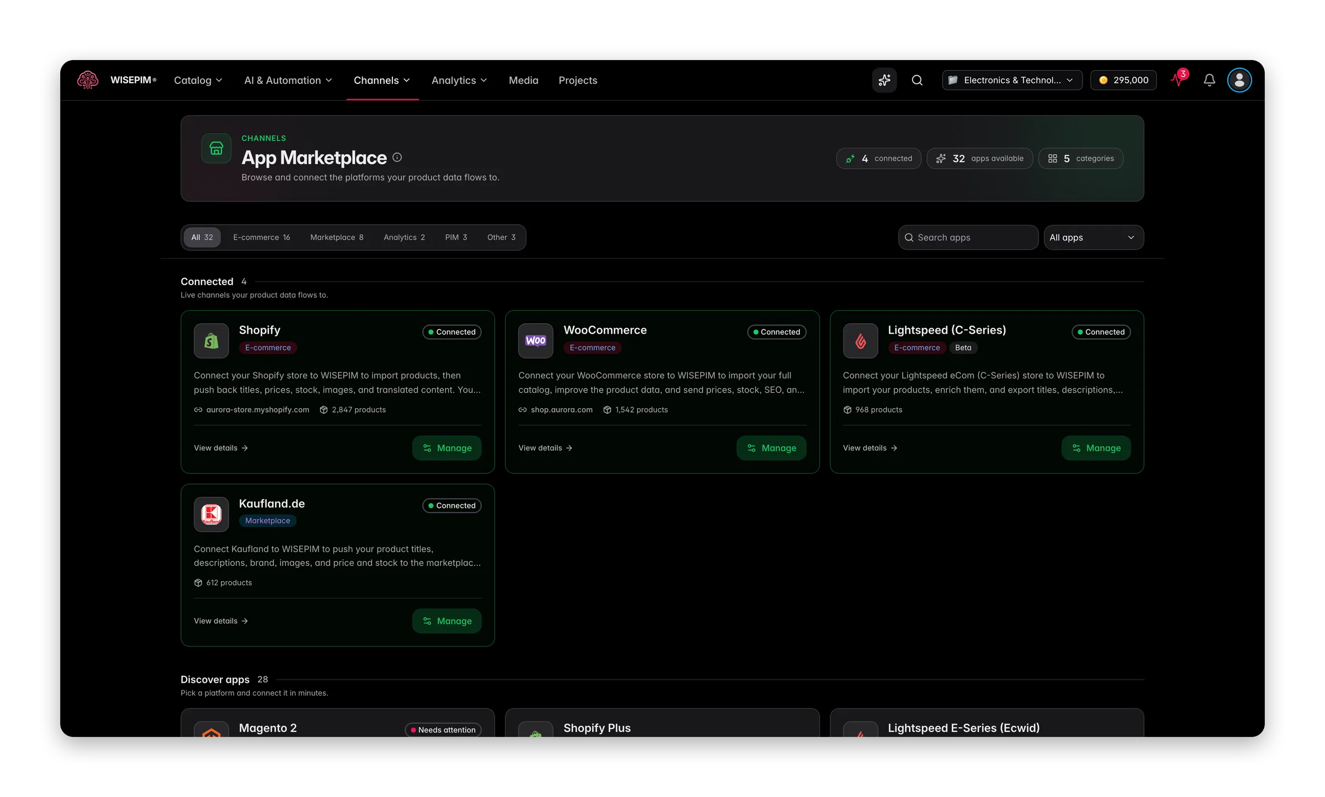Screen dimensions: 1325x797
Task: Expand the AI & Automation menu
Action: coord(288,80)
